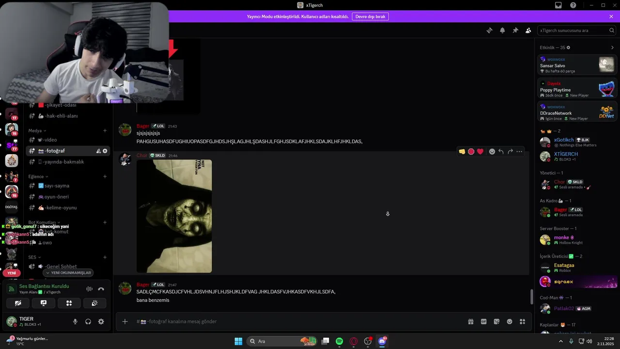
Task: Open the -kelime-oyunu channel
Action: [68, 207]
